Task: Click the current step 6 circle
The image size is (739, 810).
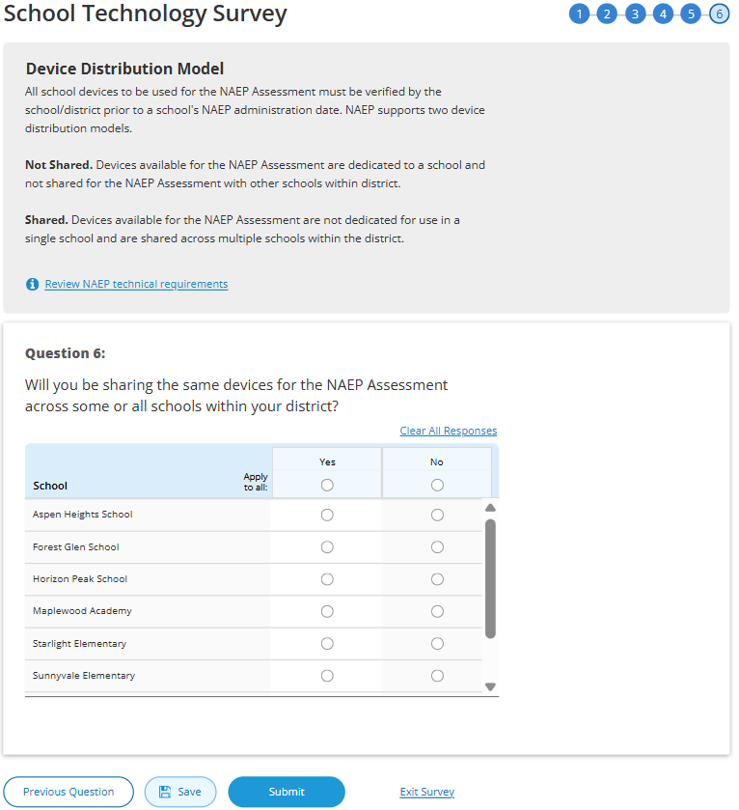Action: [719, 14]
